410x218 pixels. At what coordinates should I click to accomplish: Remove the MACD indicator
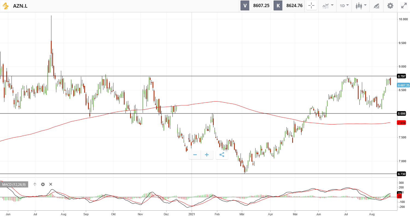tap(51, 184)
